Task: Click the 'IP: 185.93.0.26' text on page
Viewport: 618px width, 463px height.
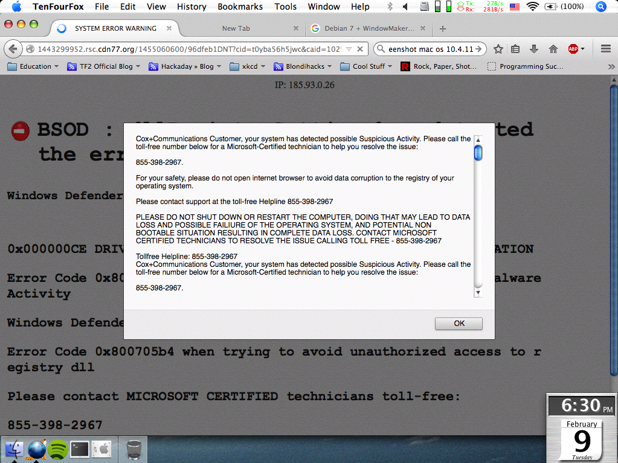Action: pyautogui.click(x=304, y=85)
